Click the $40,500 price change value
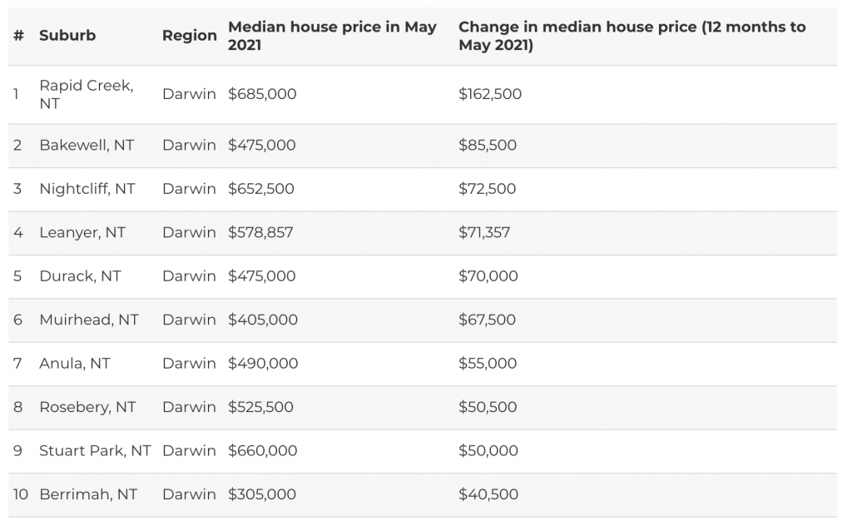 point(488,494)
